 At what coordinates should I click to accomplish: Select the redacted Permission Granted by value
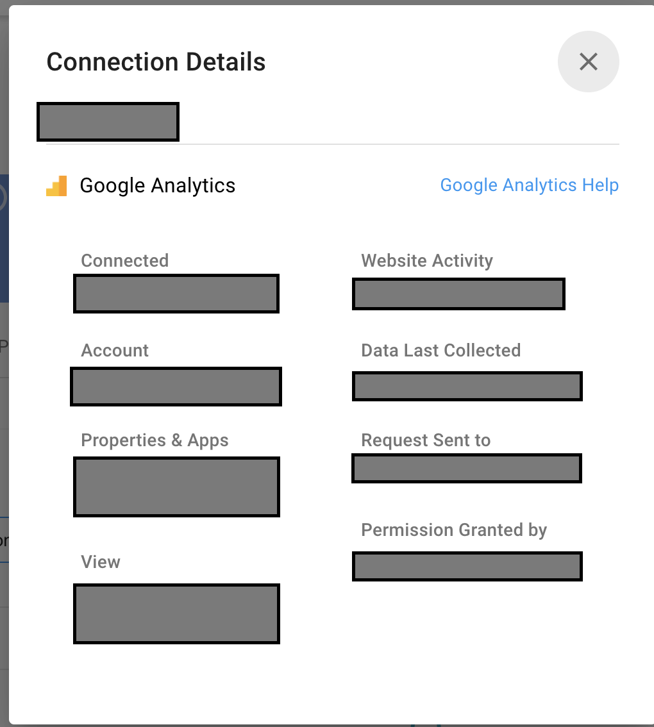pos(467,567)
